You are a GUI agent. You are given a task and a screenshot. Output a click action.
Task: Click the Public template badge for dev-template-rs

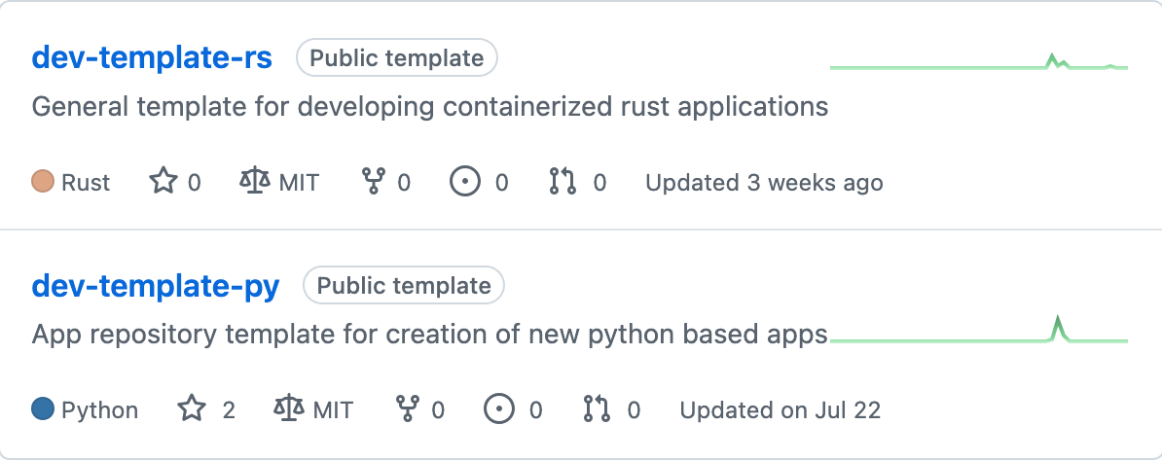397,58
